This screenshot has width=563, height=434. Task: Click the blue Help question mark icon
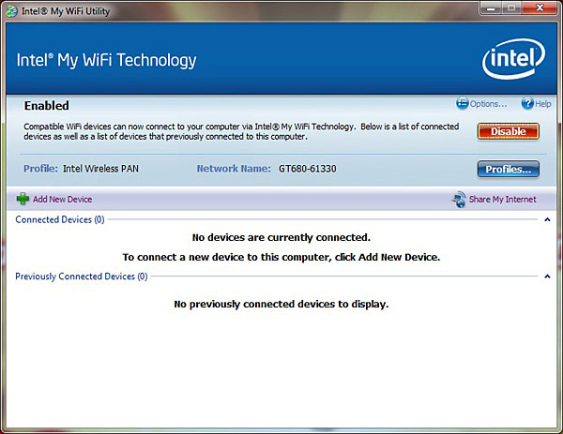coord(526,104)
